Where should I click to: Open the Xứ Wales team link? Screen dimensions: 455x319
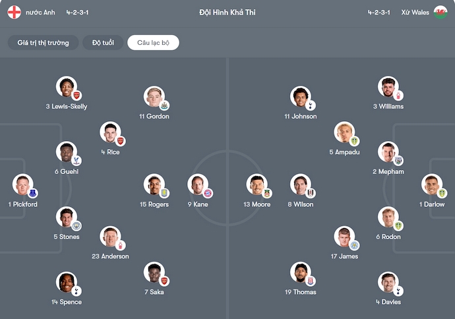[x=415, y=13]
